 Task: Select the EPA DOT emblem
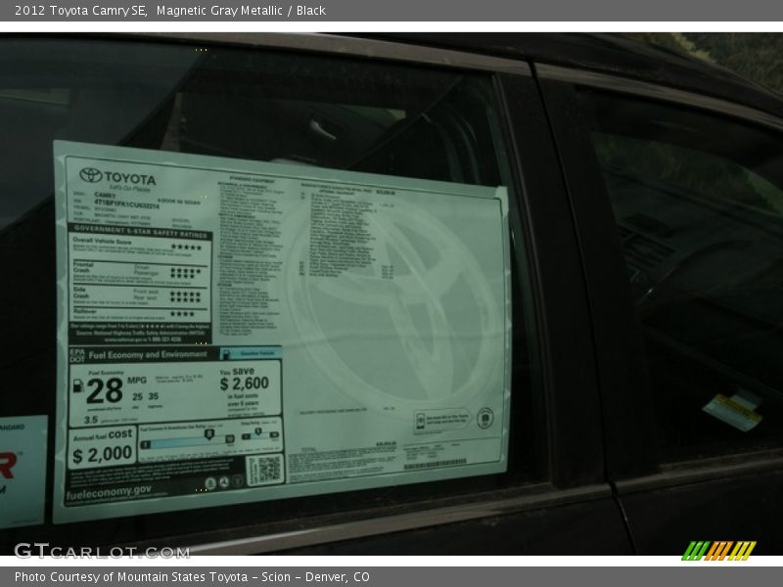[x=76, y=354]
